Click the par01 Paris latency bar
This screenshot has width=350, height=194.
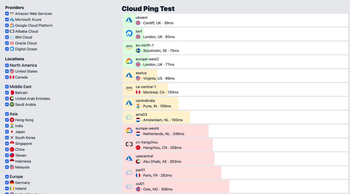pos(172,172)
